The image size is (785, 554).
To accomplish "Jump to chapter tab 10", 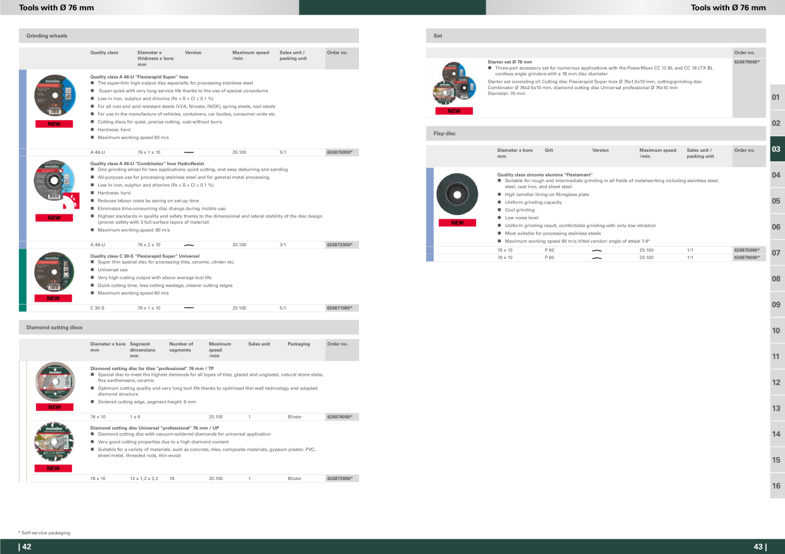I will 776,331.
